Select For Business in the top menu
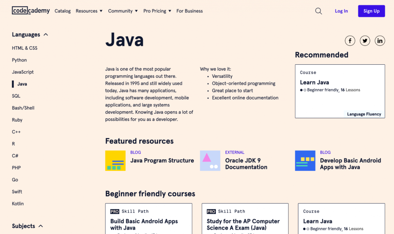This screenshot has width=394, height=234. point(189,11)
